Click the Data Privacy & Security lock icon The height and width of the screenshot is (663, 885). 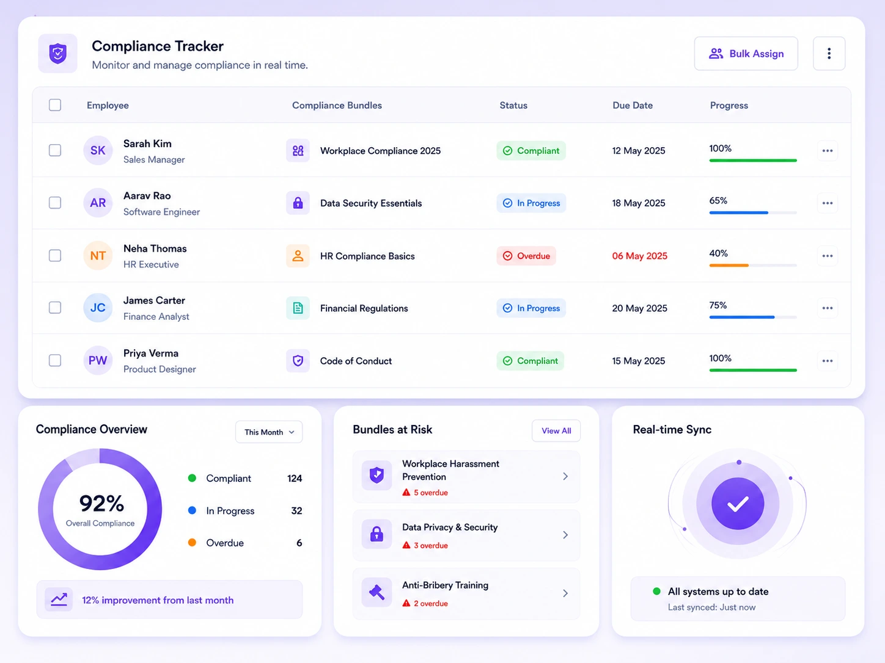click(x=376, y=534)
